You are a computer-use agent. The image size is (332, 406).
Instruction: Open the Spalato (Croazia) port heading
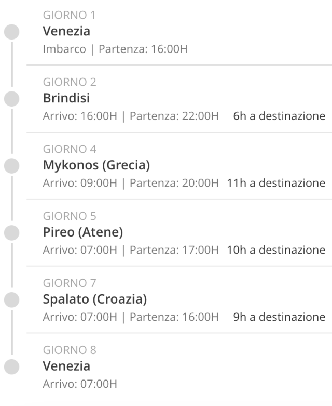tap(95, 299)
